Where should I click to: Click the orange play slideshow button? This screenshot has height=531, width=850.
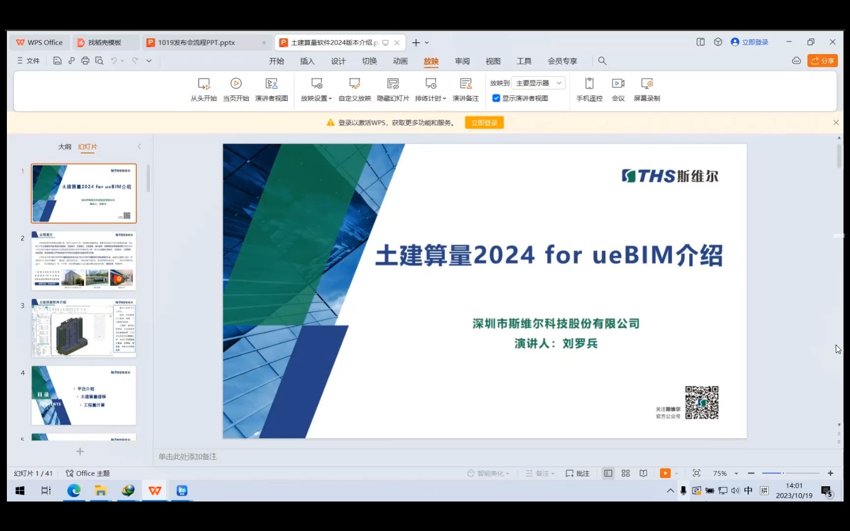click(x=665, y=473)
